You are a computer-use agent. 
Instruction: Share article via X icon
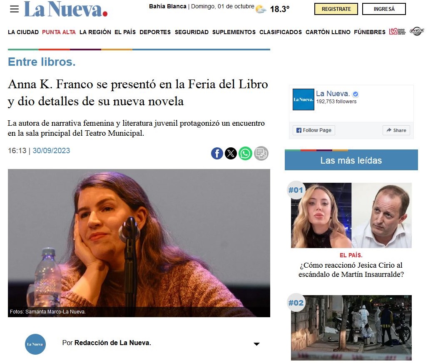click(x=231, y=153)
